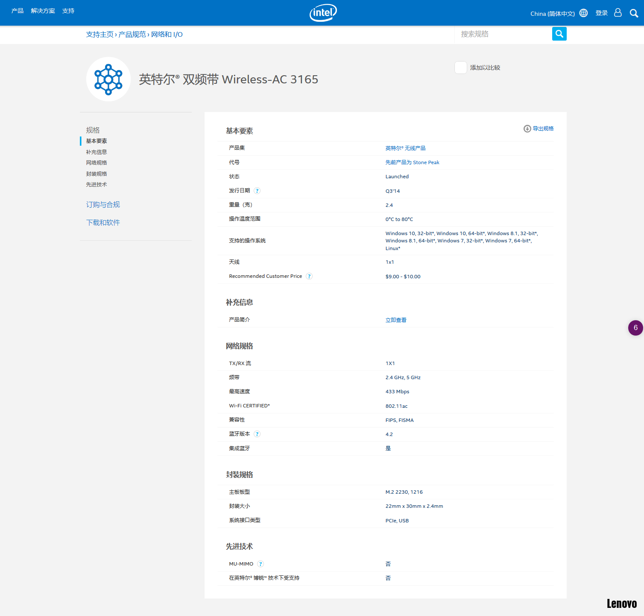Click the $9.00 - $10.00 price value
Viewport: 644px width, 616px height.
pos(403,277)
